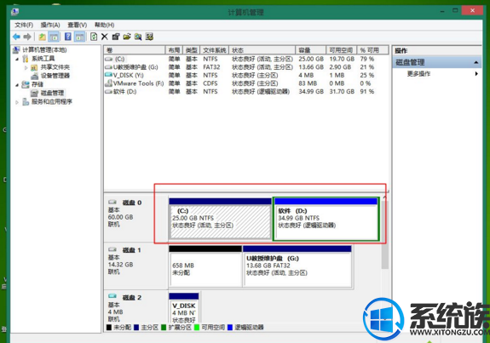Select 设备管理器 in the console tree
The height and width of the screenshot is (343, 490).
[55, 76]
